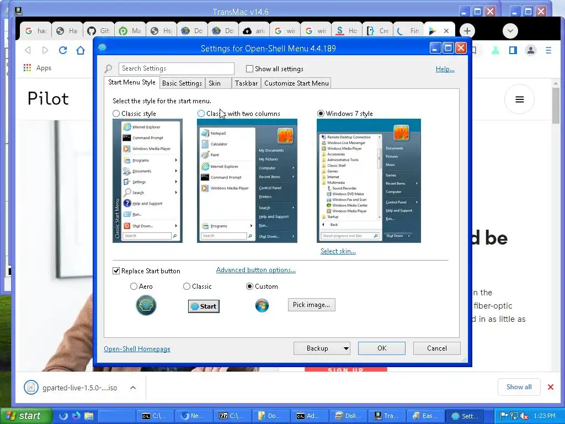Choose the Aero start button option

(134, 287)
